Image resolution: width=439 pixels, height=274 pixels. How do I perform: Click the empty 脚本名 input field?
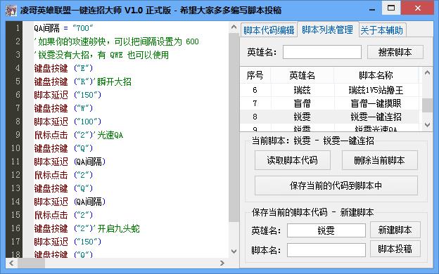(x=326, y=249)
